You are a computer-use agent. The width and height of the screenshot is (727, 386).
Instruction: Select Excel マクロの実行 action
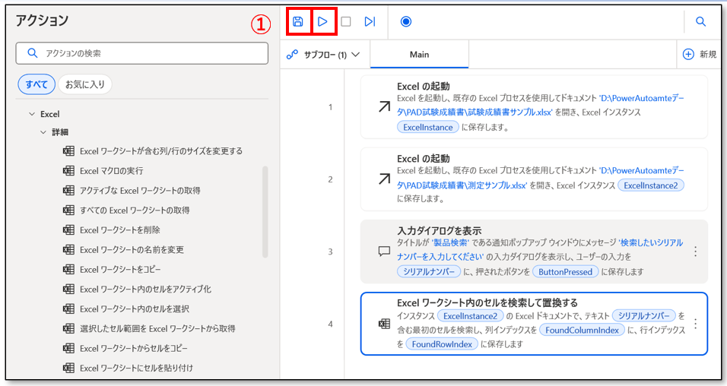pos(111,170)
